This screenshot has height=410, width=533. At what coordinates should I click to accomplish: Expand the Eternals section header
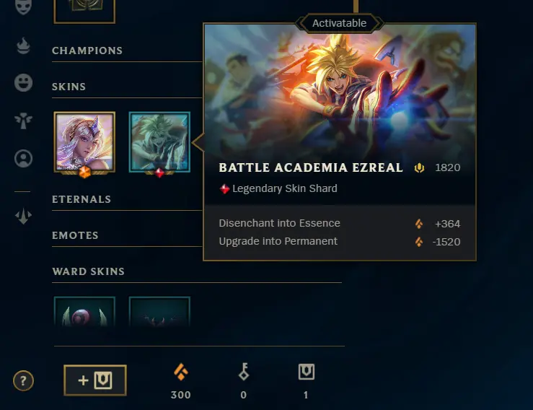(x=82, y=199)
